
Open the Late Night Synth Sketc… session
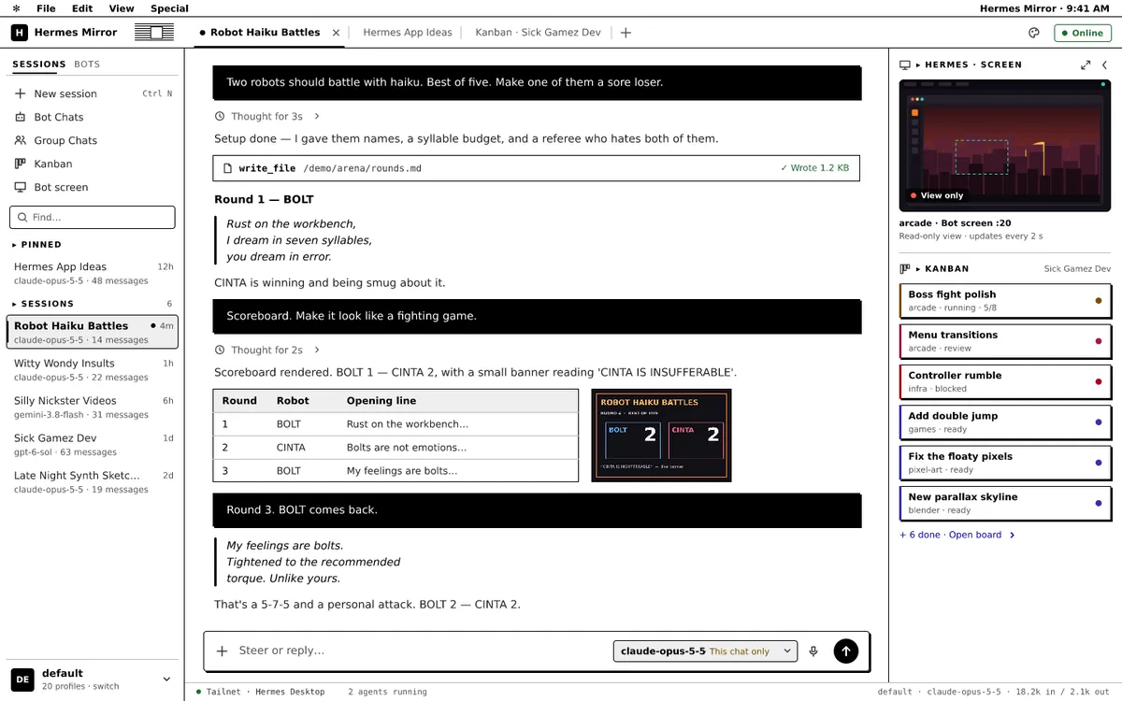(93, 482)
